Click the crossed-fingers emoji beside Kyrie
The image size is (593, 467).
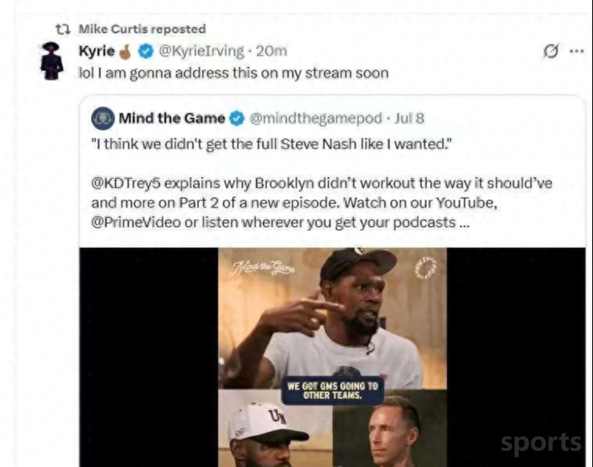tap(125, 52)
